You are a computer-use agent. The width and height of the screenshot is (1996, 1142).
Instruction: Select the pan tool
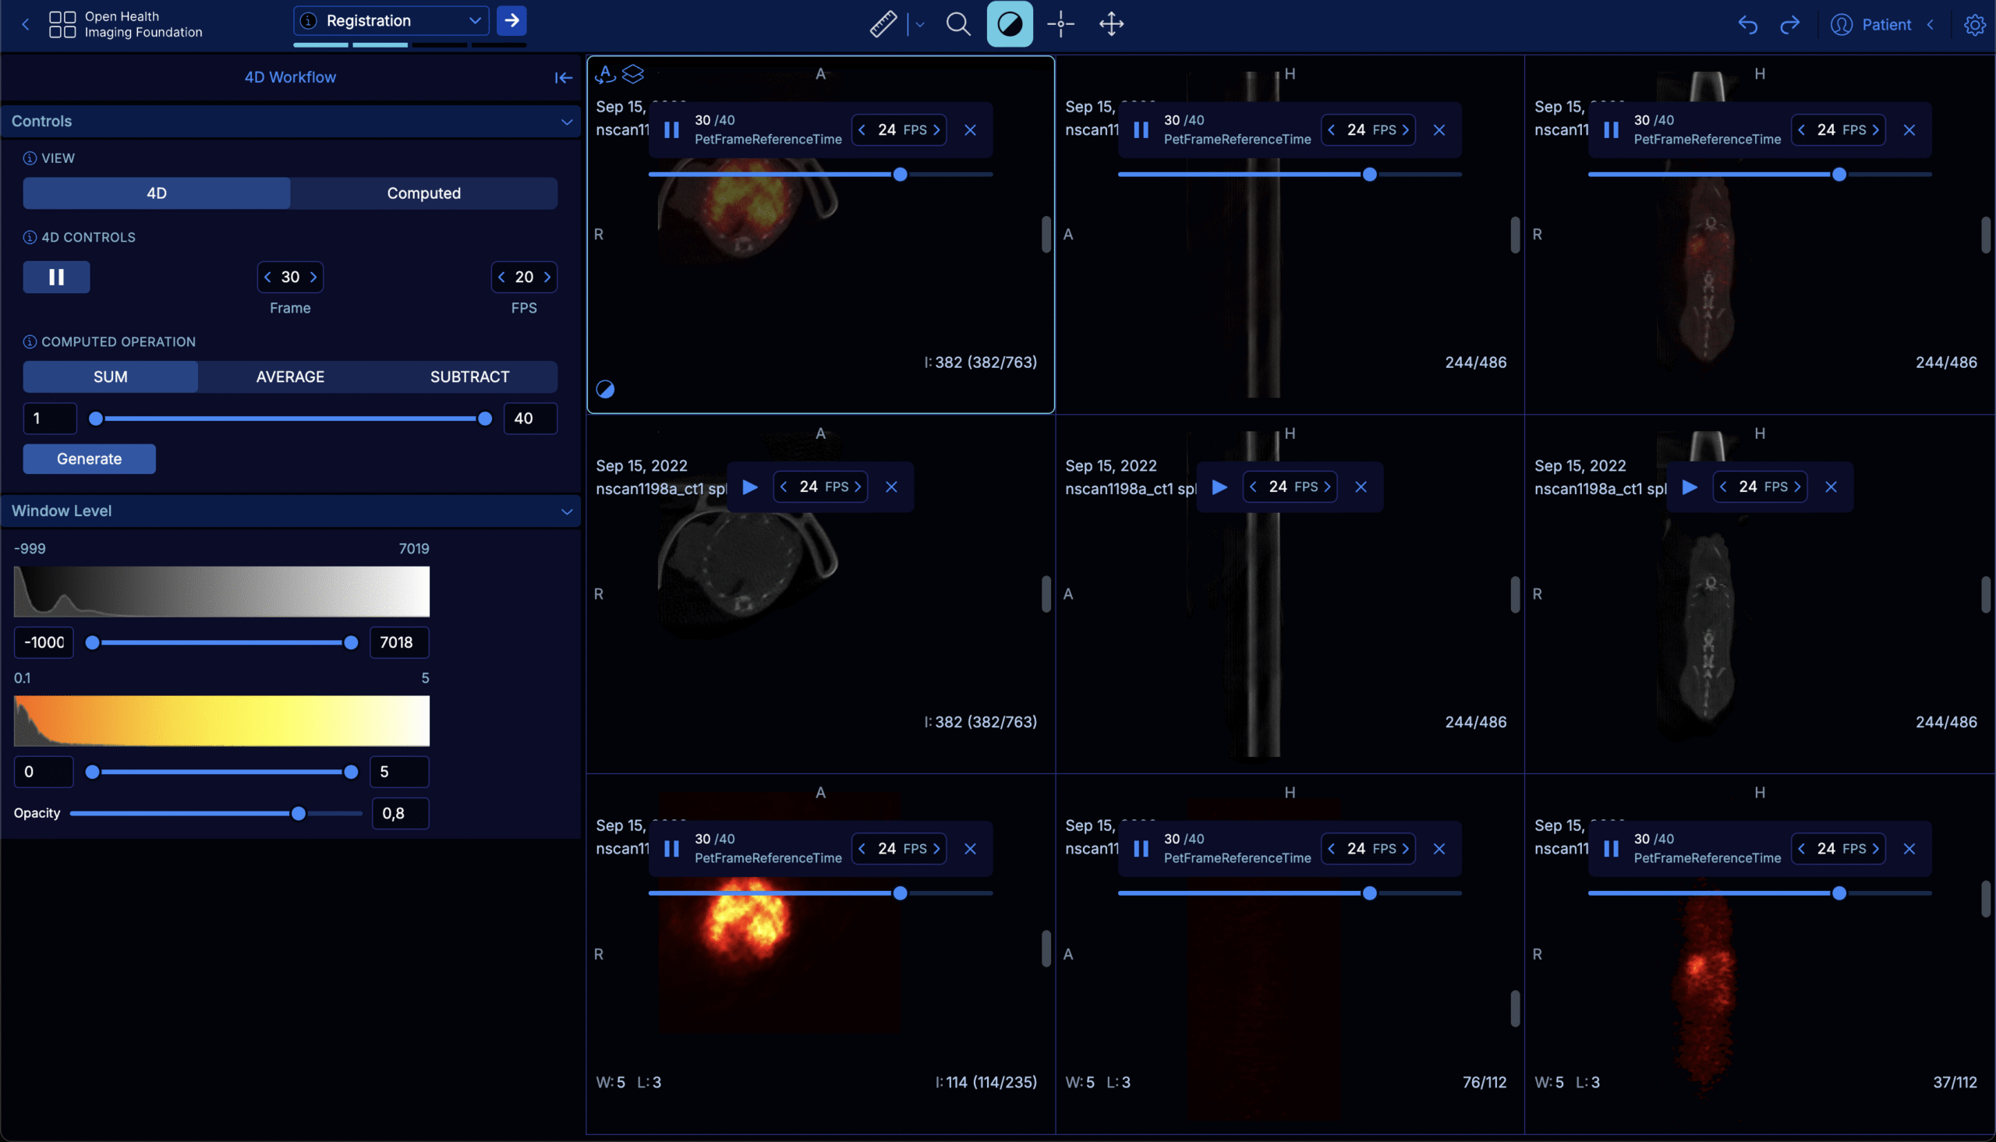coord(1110,24)
